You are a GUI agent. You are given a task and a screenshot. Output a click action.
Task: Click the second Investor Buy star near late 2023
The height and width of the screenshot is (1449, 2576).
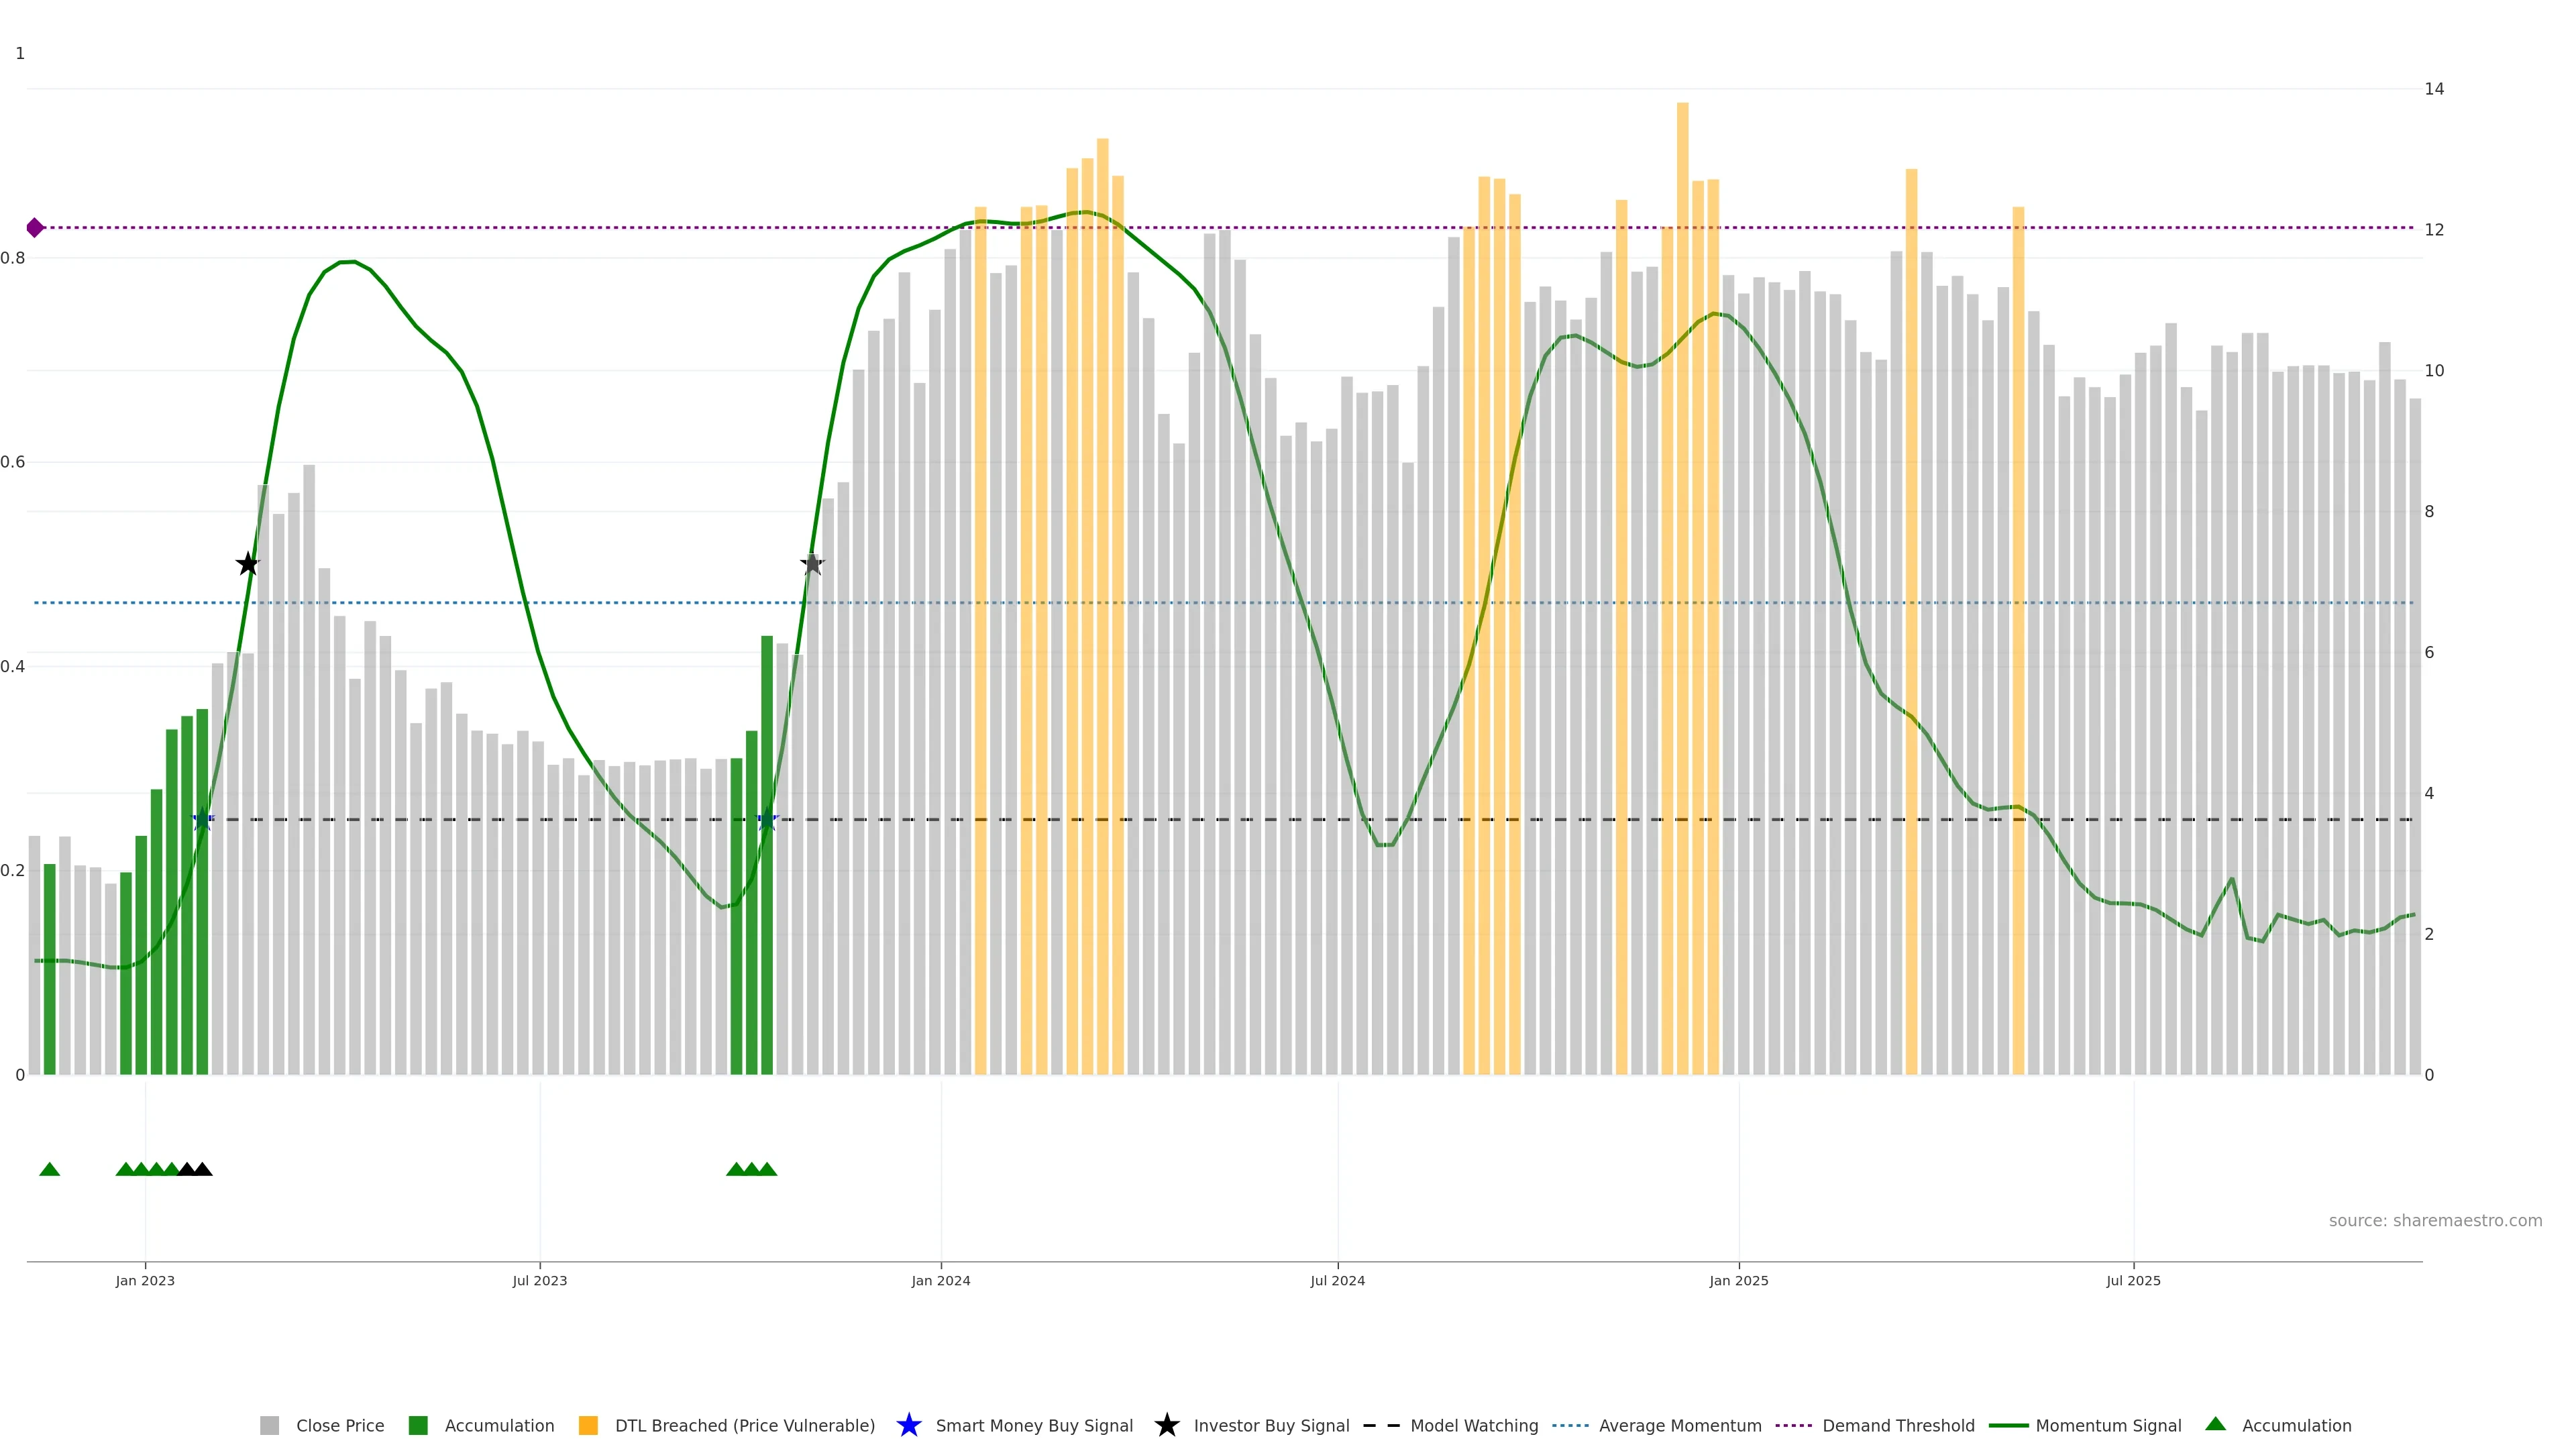click(x=812, y=564)
